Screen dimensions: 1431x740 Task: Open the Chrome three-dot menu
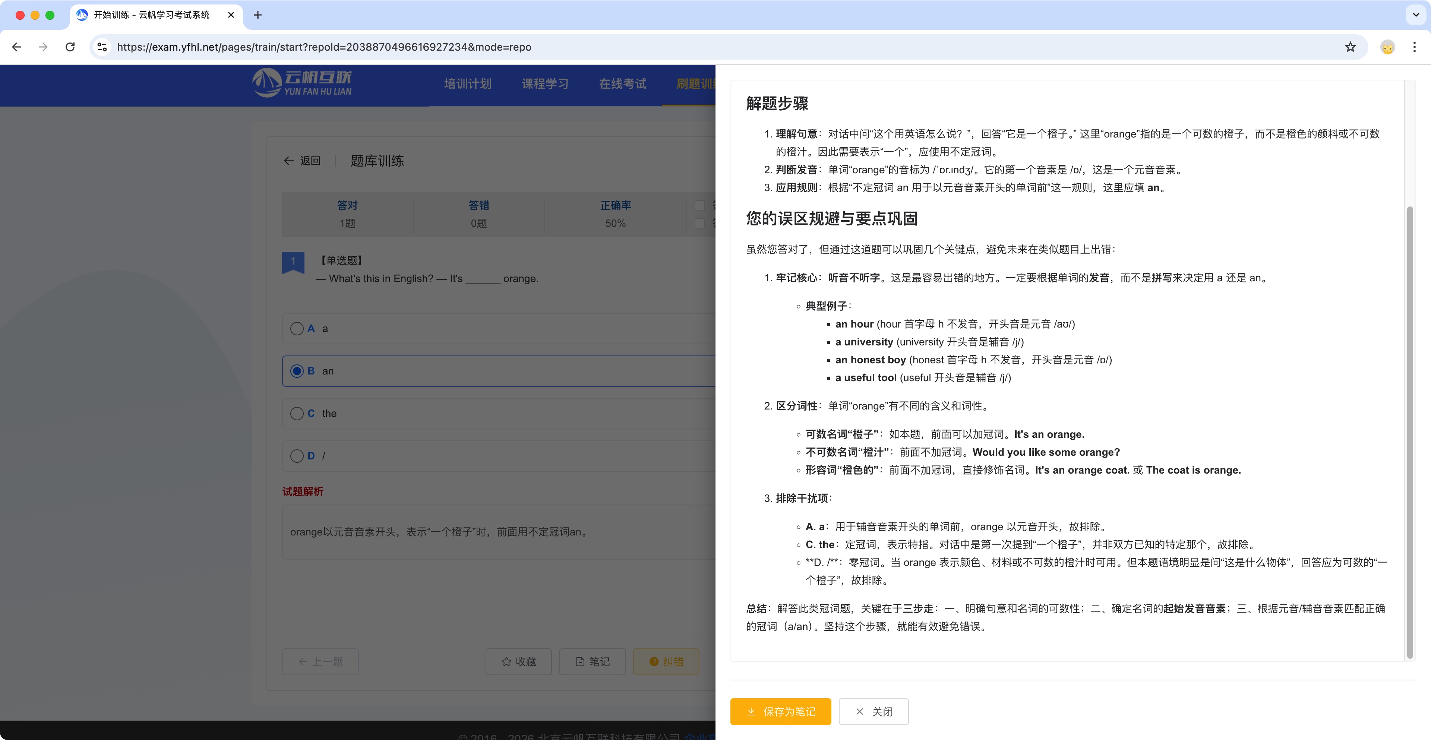[1414, 47]
